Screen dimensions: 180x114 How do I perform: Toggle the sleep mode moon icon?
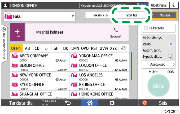[x=173, y=6]
